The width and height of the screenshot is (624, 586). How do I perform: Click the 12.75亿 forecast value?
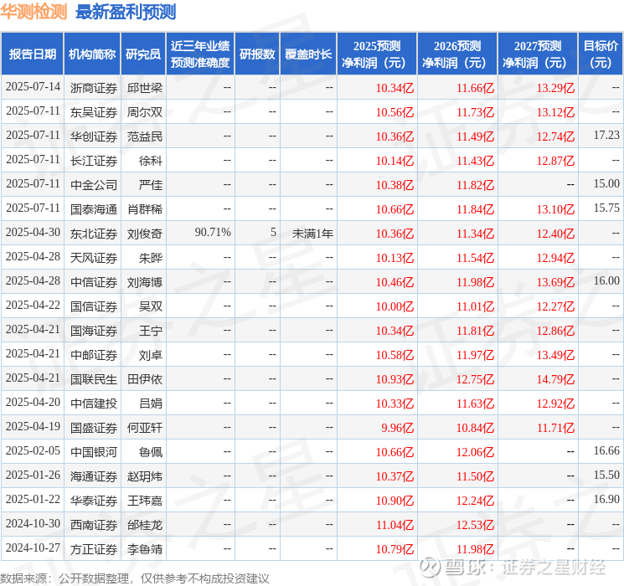pyautogui.click(x=475, y=379)
